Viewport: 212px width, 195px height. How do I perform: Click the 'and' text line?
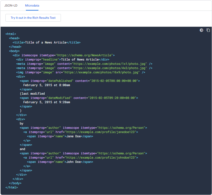(x=22, y=149)
